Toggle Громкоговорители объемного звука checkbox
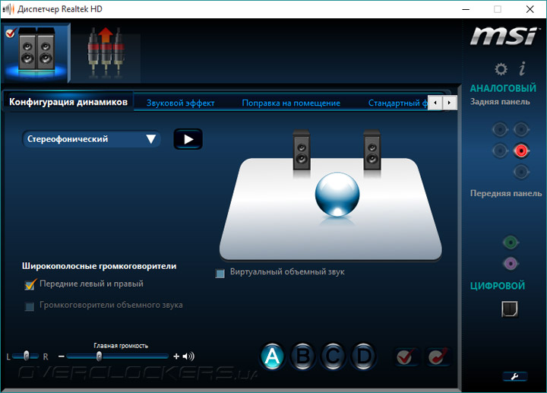The width and height of the screenshot is (547, 393). click(x=30, y=306)
